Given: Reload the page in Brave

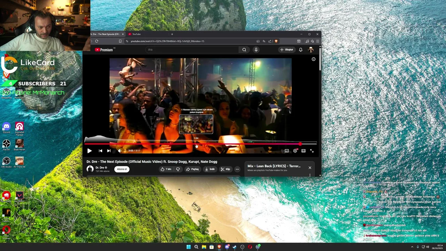Looking at the screenshot, I should pyautogui.click(x=97, y=41).
